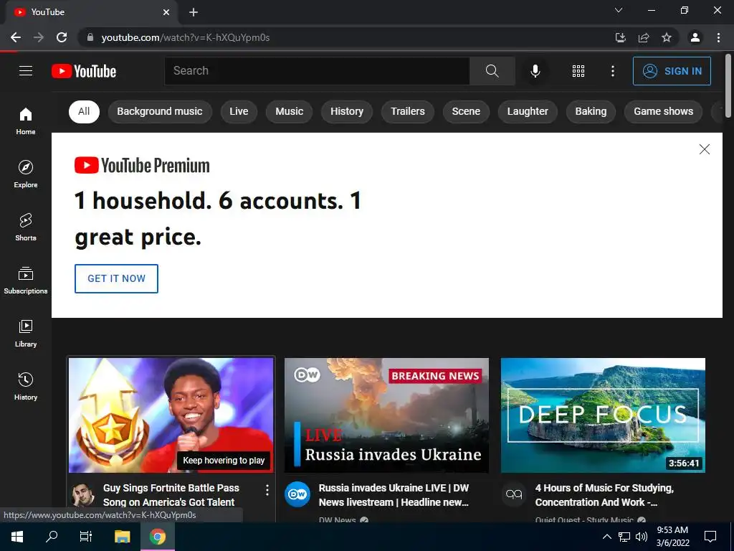Click the search magnifier button
Viewport: 734px width, 551px height.
[492, 71]
